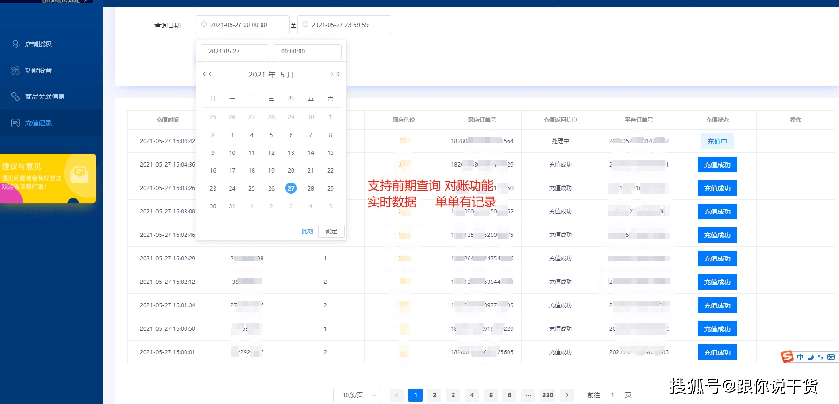Click the end date-time input 23:59:59

click(344, 25)
